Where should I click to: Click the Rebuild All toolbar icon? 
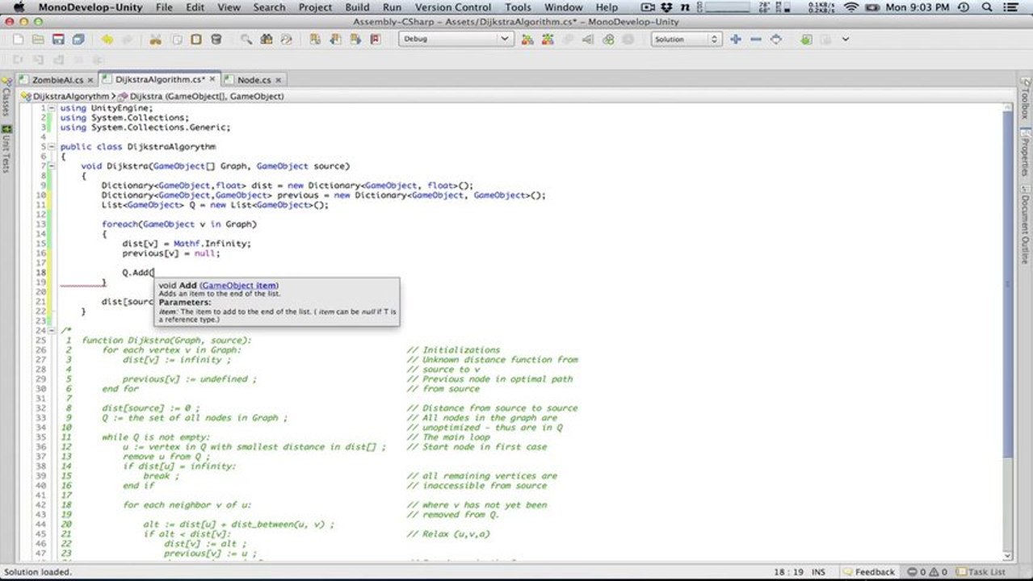pos(548,39)
